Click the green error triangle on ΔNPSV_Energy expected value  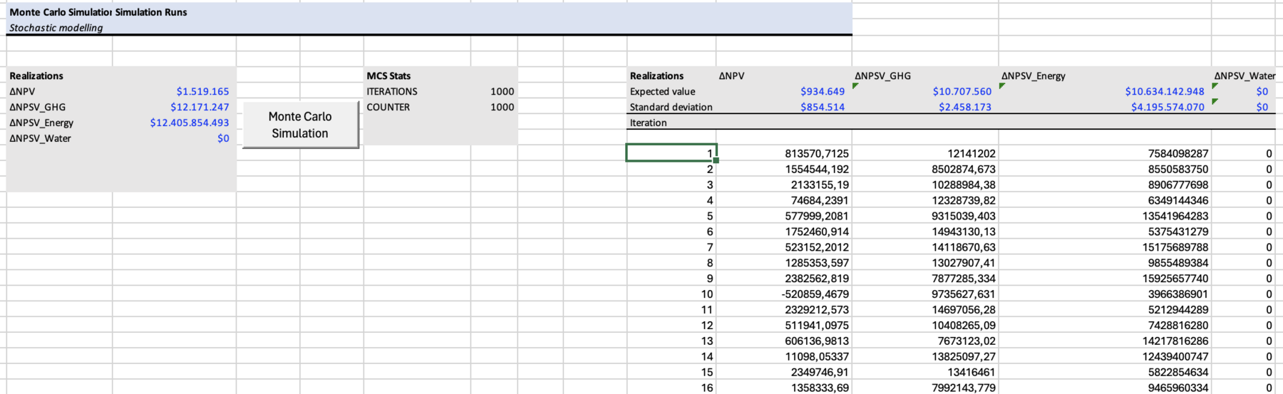click(x=1002, y=87)
